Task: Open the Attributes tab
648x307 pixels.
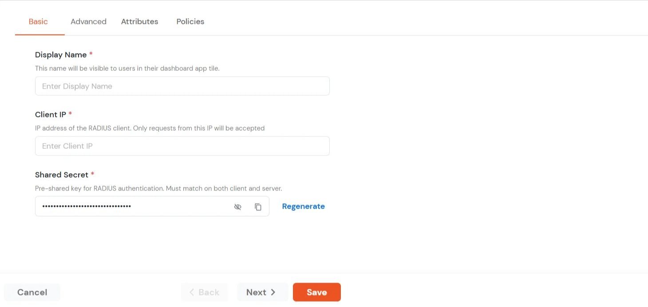Action: tap(139, 21)
